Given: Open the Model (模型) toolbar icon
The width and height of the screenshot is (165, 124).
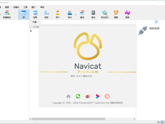Looking at the screenshot, I should click(x=116, y=15).
